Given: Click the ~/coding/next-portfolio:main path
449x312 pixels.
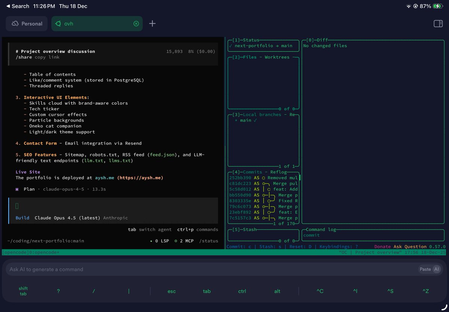Looking at the screenshot, I should tap(46, 241).
